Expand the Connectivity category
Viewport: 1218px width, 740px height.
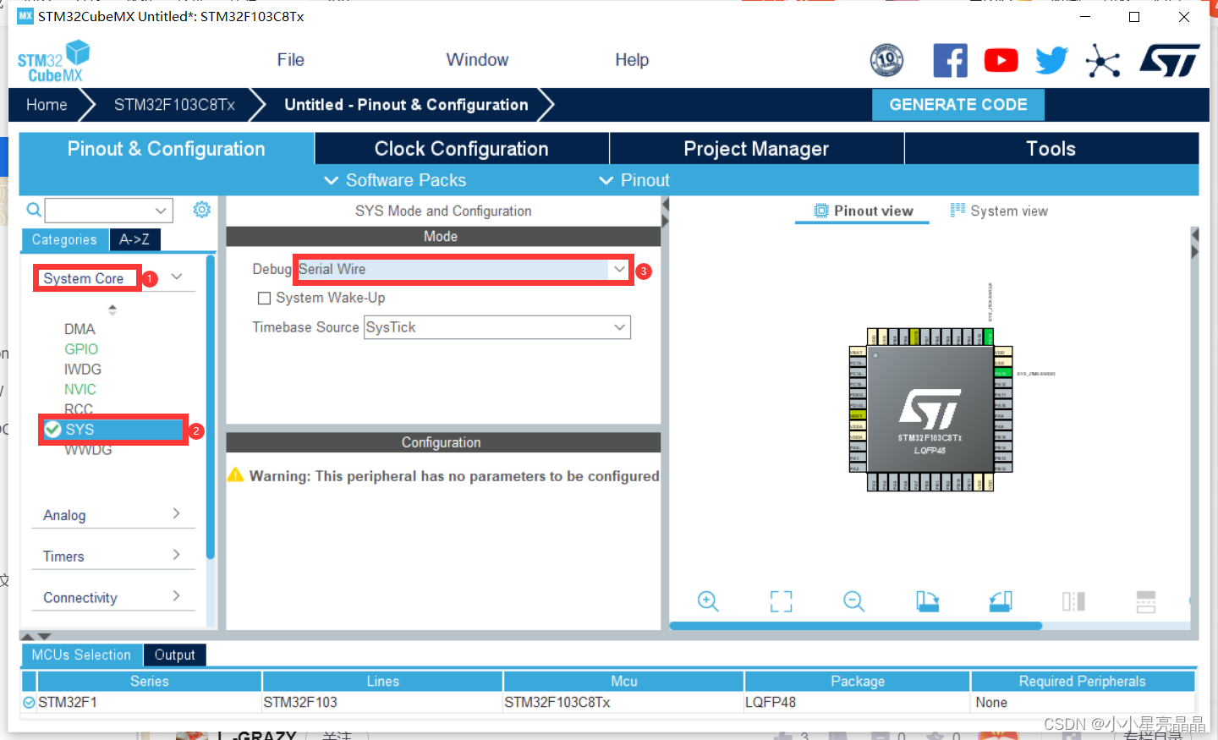coord(112,597)
